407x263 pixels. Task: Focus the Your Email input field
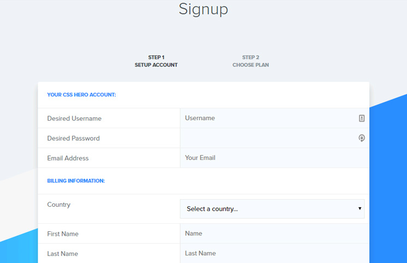[x=274, y=158]
